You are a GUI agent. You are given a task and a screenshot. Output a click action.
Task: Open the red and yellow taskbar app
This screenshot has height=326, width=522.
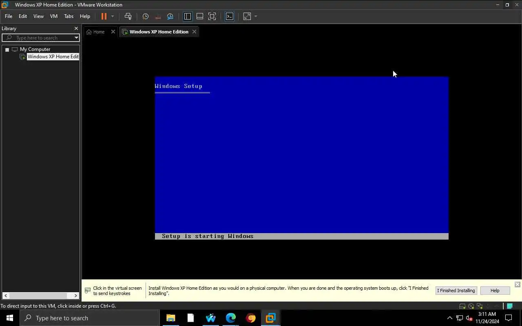(251, 318)
